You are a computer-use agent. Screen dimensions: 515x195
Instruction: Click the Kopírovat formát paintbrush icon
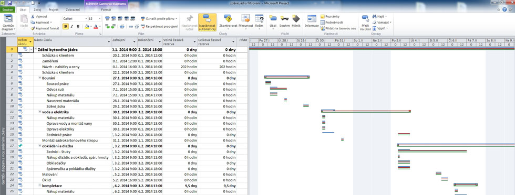[33, 28]
